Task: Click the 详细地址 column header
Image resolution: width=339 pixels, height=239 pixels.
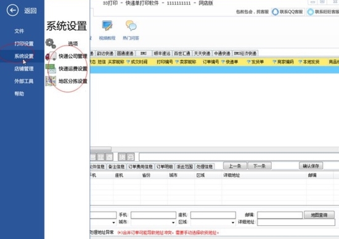Action: [232, 176]
